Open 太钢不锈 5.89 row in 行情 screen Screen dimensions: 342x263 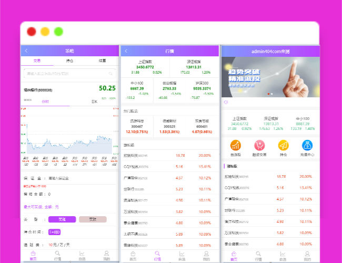(170, 234)
